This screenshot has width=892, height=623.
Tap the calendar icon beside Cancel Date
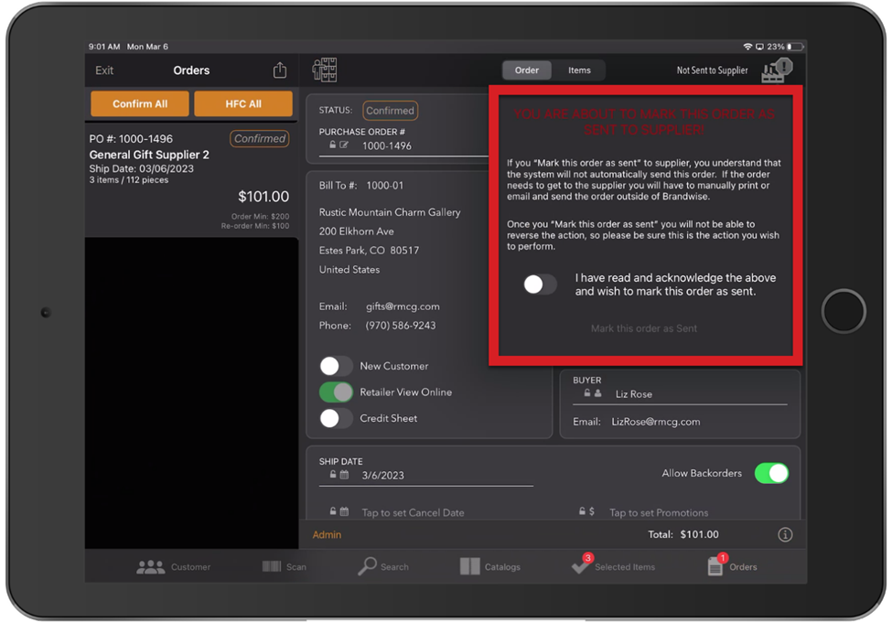[x=344, y=511]
